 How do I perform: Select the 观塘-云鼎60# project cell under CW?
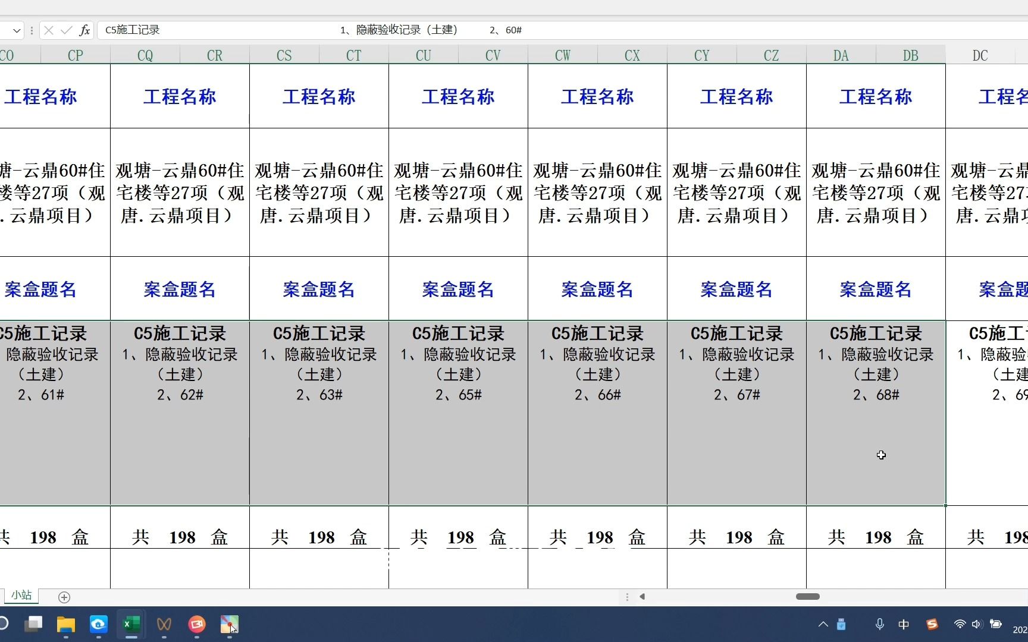click(x=597, y=193)
